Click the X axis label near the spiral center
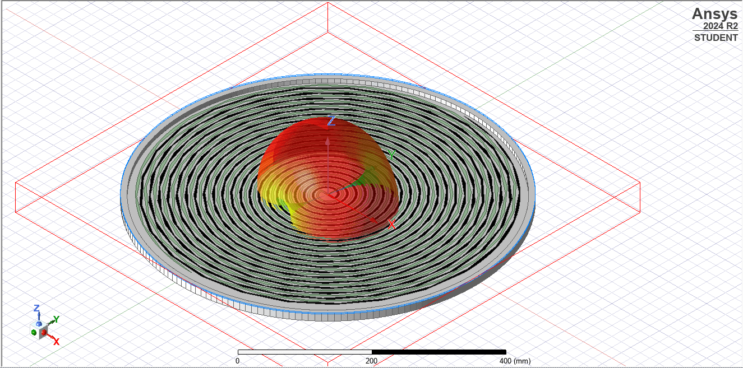 pos(391,224)
